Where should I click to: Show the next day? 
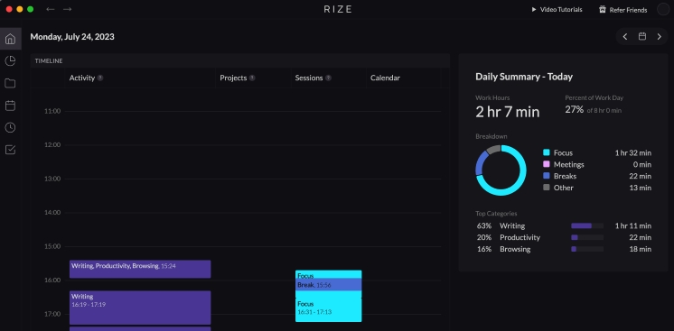659,36
